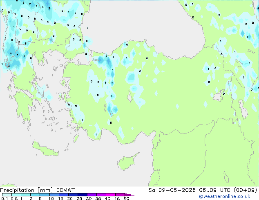Click the '(00+09)' forecast offset text
Screen dimensions: 259x200
coord(245,190)
